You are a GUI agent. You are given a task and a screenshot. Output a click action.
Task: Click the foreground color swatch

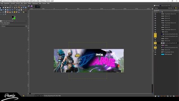13,17
